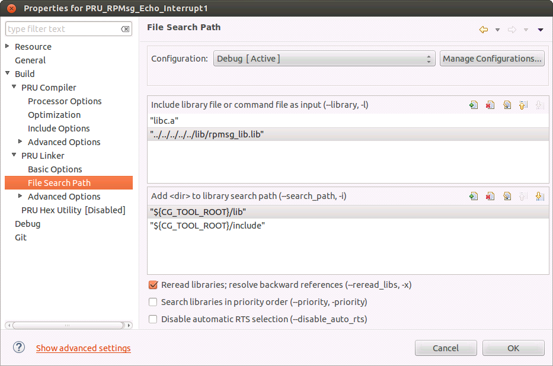Click the back navigation arrow
553x366 pixels.
484,28
